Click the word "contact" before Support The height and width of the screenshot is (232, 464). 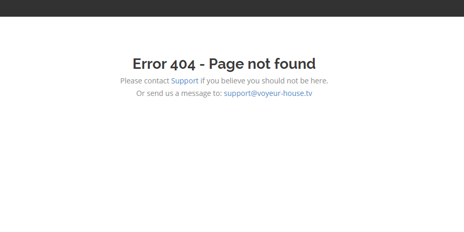click(157, 81)
